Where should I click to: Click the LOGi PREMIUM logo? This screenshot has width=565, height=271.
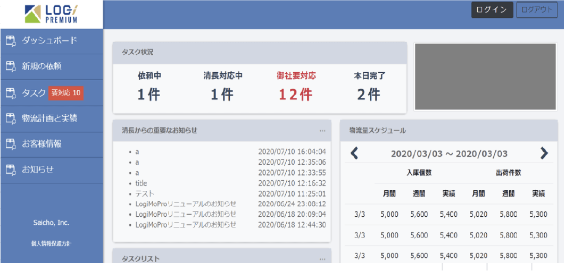coord(51,14)
